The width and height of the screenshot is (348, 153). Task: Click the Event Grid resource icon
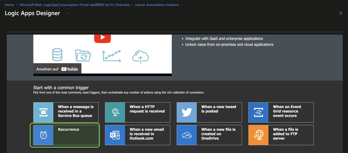(x=259, y=112)
